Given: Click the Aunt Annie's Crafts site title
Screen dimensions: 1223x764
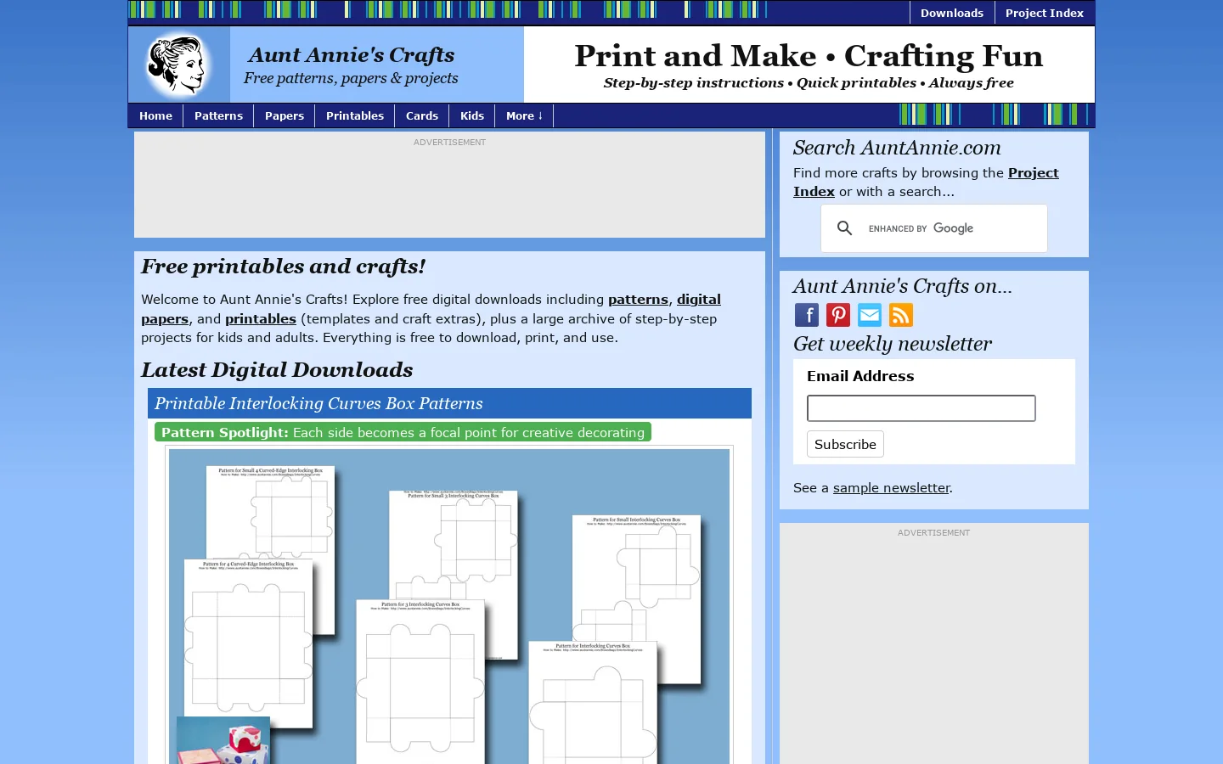Looking at the screenshot, I should tap(352, 55).
